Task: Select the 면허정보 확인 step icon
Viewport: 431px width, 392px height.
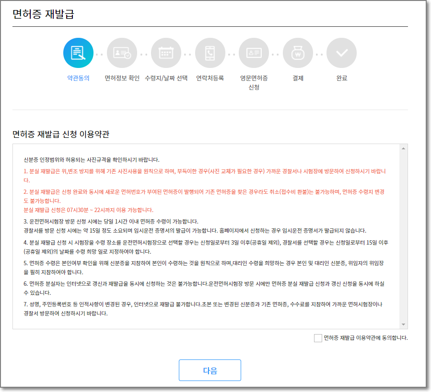Action: pos(122,53)
